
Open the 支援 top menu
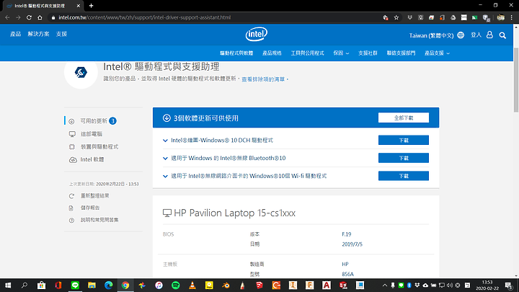[61, 34]
